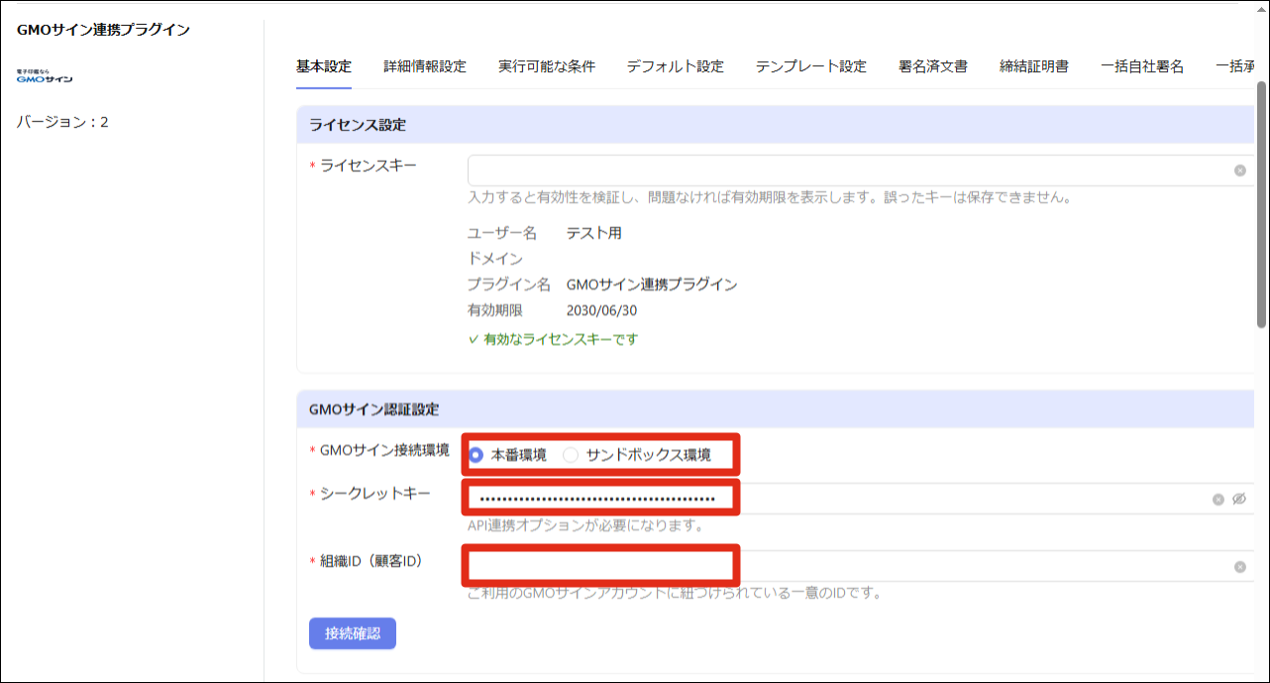
Task: Open the 実行可能な条件 tab
Action: pyautogui.click(x=547, y=67)
